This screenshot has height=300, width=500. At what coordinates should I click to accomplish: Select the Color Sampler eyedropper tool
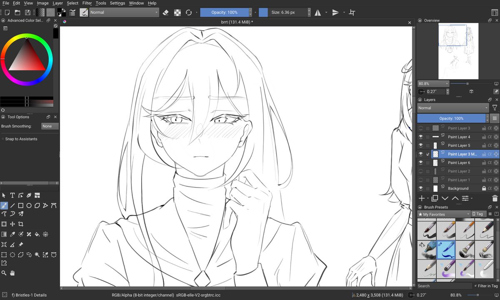pyautogui.click(x=12, y=234)
